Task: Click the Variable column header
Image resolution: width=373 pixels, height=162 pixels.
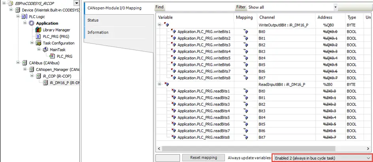Action: [x=195, y=17]
